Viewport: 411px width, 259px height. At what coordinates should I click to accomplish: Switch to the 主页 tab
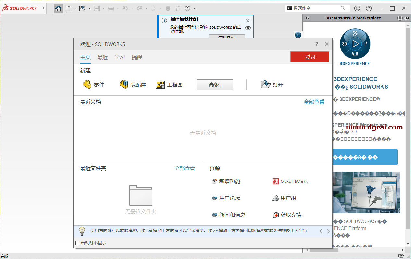85,57
